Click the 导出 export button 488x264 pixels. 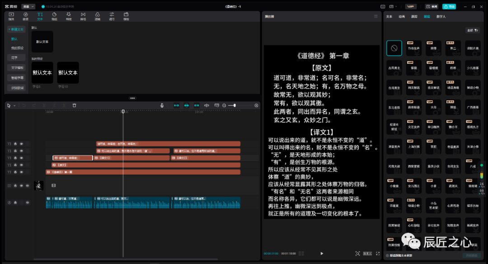(x=449, y=6)
